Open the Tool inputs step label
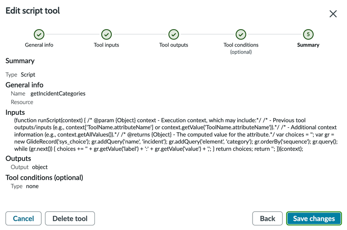 (107, 45)
